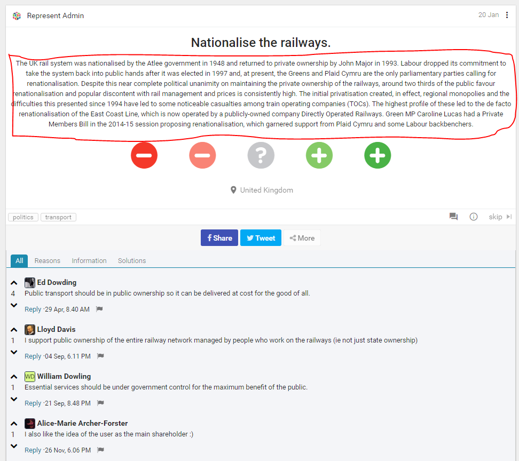Flag Ed Dowding's comment

[x=99, y=309]
